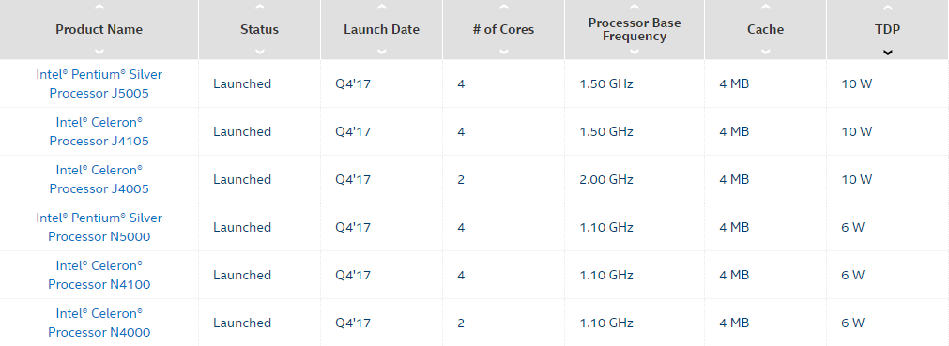Sort Processor Base Frequency descending via down chevron
The height and width of the screenshot is (346, 949).
pyautogui.click(x=635, y=52)
